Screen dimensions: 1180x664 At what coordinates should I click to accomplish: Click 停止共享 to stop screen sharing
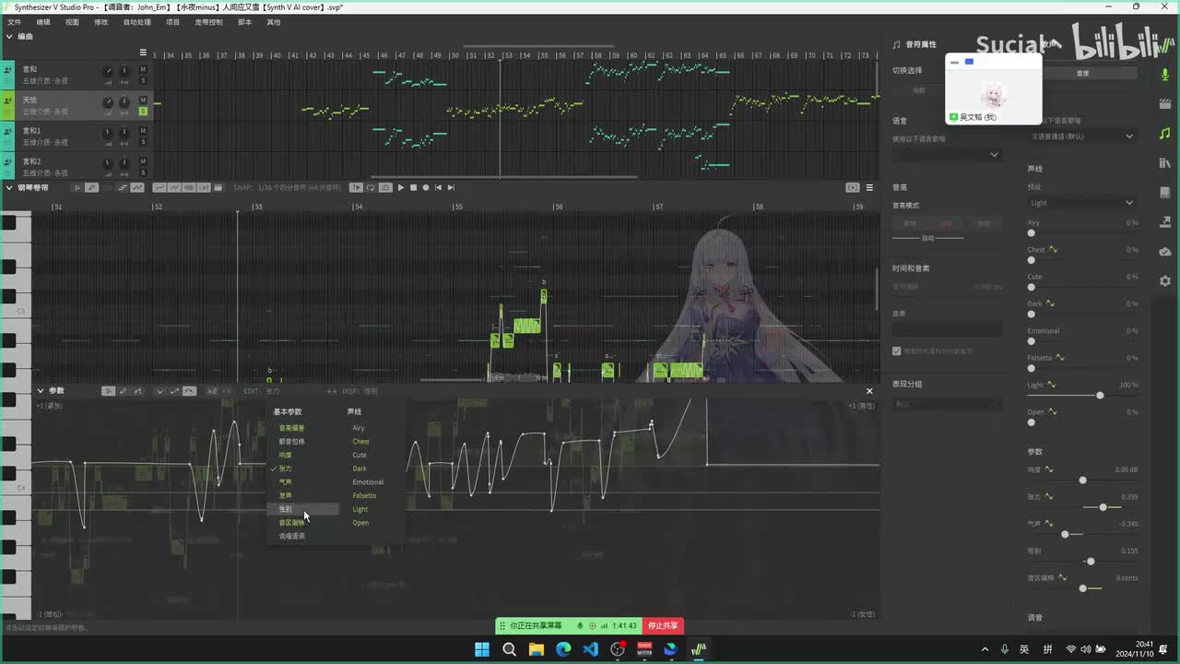(x=662, y=625)
